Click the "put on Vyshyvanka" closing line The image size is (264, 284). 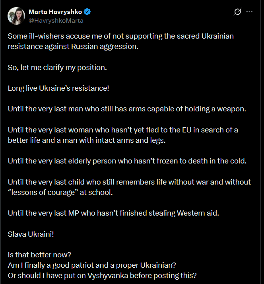[x=102, y=275]
